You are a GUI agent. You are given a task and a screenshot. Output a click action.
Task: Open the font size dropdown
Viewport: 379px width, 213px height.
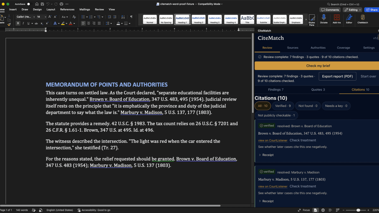point(46,17)
